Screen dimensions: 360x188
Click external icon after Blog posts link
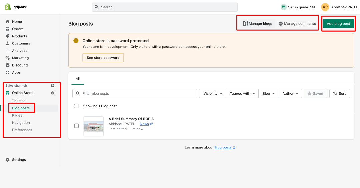coord(234,147)
